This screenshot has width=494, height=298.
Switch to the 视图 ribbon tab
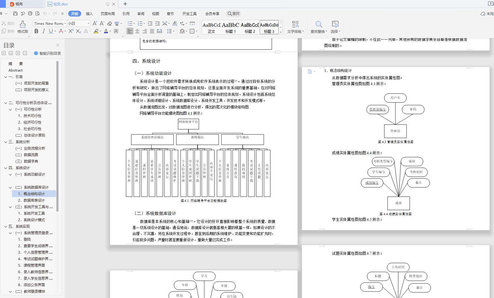point(156,14)
